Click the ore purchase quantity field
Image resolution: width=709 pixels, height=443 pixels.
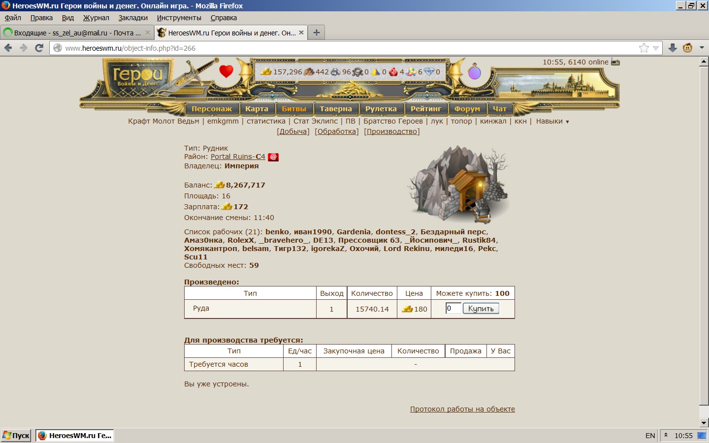click(453, 309)
